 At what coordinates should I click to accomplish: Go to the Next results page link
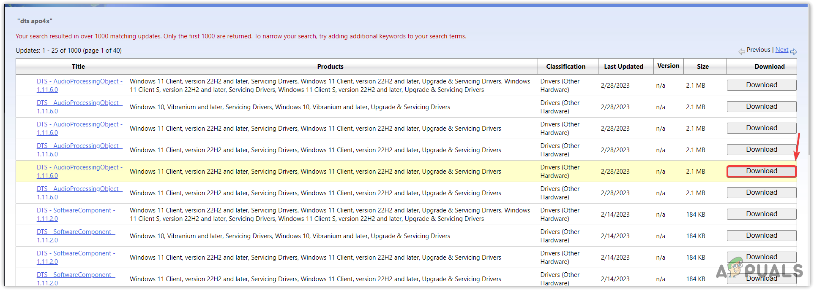click(781, 50)
